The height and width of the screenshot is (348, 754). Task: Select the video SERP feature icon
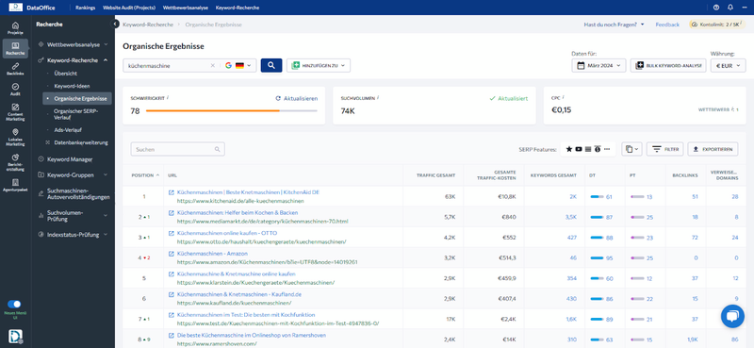coord(579,149)
